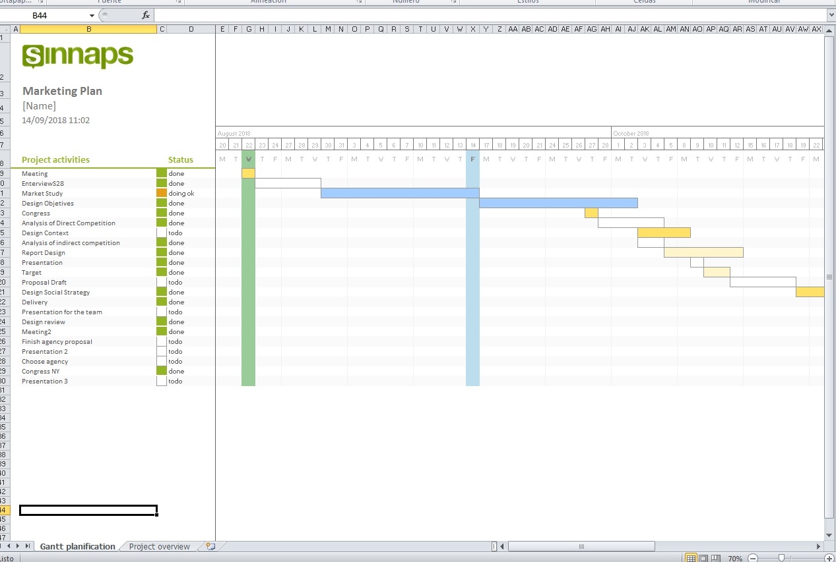Open the Name Box dropdown arrow
The image size is (836, 562).
[x=90, y=14]
